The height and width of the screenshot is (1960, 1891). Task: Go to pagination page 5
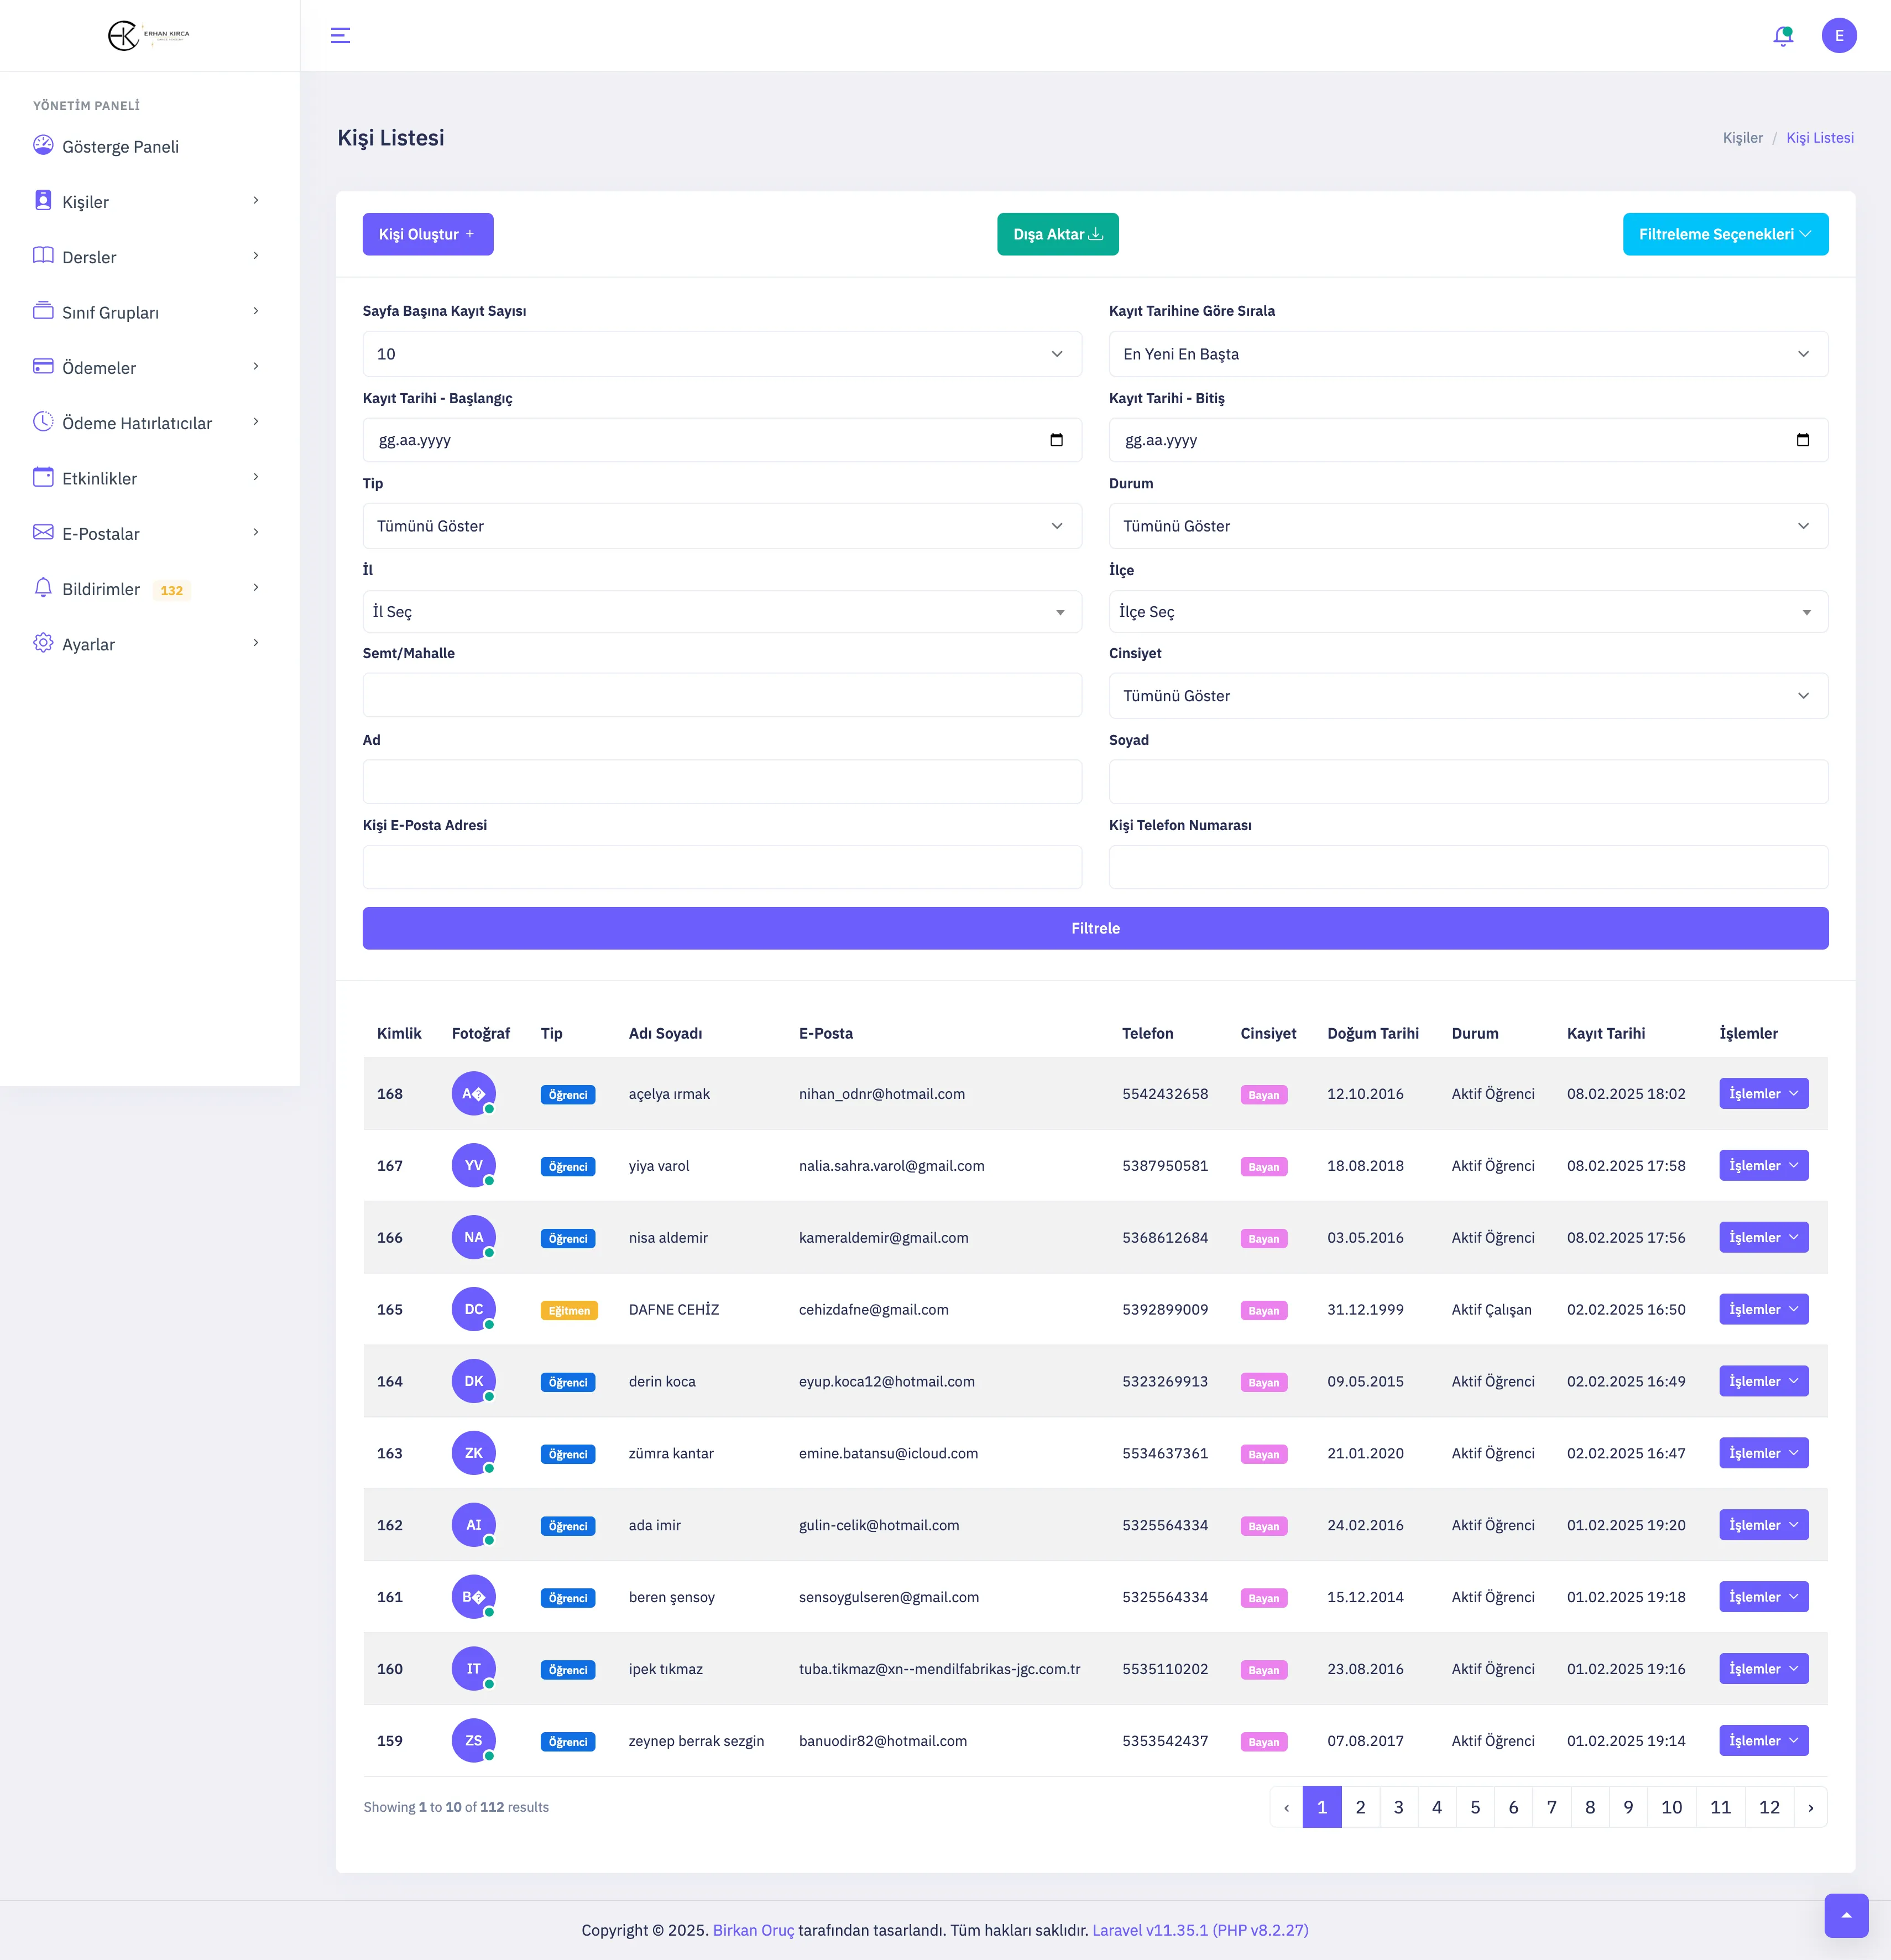[1474, 1807]
